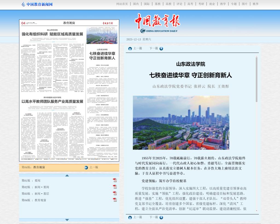Open 第03版 新闻·基层 page link
The height and width of the screenshot is (224, 280).
(x=35, y=194)
